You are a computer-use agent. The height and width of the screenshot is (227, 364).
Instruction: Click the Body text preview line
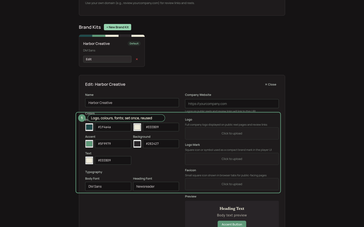pyautogui.click(x=232, y=215)
